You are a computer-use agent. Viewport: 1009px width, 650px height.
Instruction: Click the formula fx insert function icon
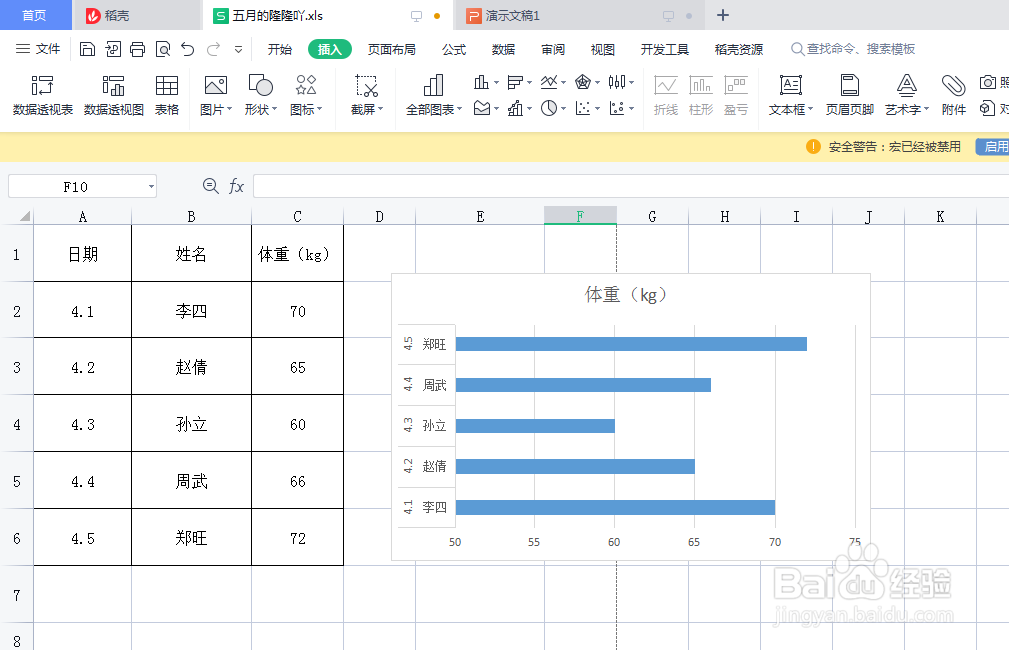click(x=236, y=187)
